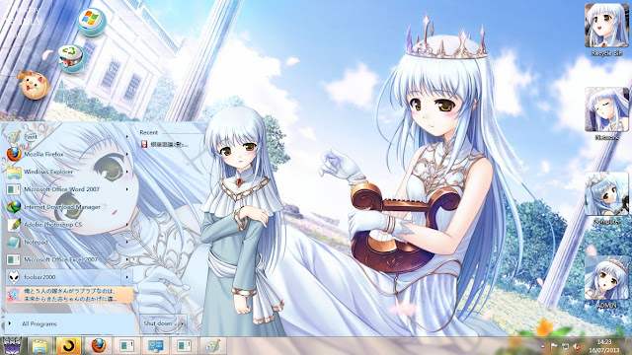The width and height of the screenshot is (632, 355).
Task: Open the highlighted Japanese-titled program entry
Action: tap(69, 295)
